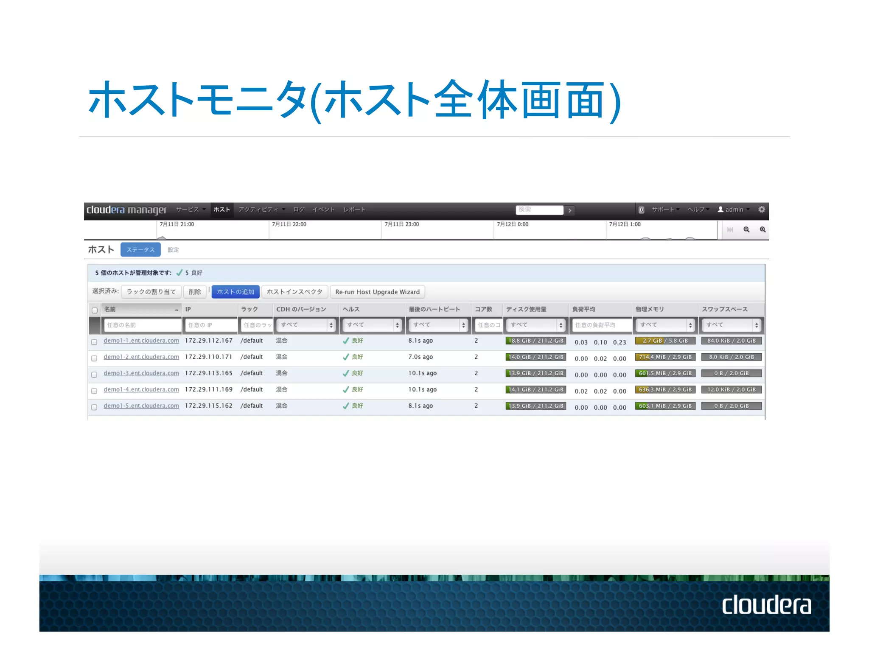This screenshot has width=869, height=671.
Task: Open the admin user menu
Action: click(734, 210)
